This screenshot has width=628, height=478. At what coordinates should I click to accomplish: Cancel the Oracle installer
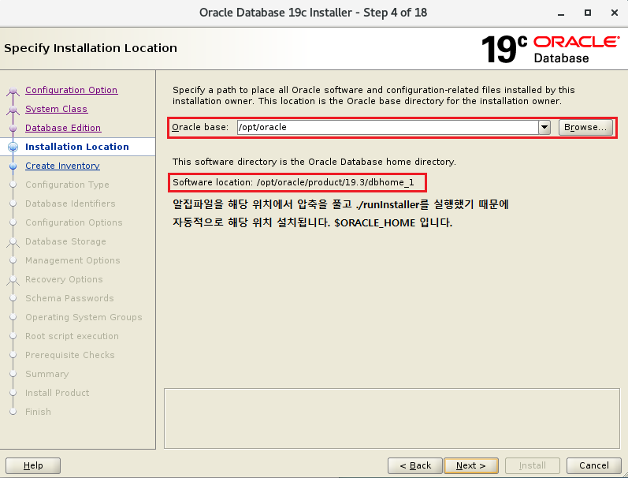pos(593,465)
